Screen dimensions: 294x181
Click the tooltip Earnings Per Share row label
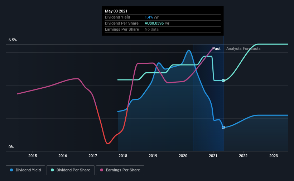122,29
